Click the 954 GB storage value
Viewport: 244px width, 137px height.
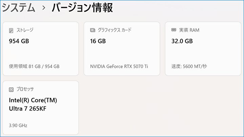19,41
